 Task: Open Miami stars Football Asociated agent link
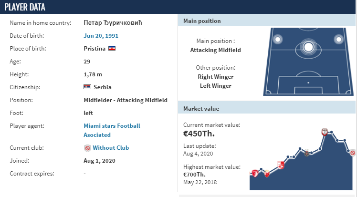tap(112, 130)
